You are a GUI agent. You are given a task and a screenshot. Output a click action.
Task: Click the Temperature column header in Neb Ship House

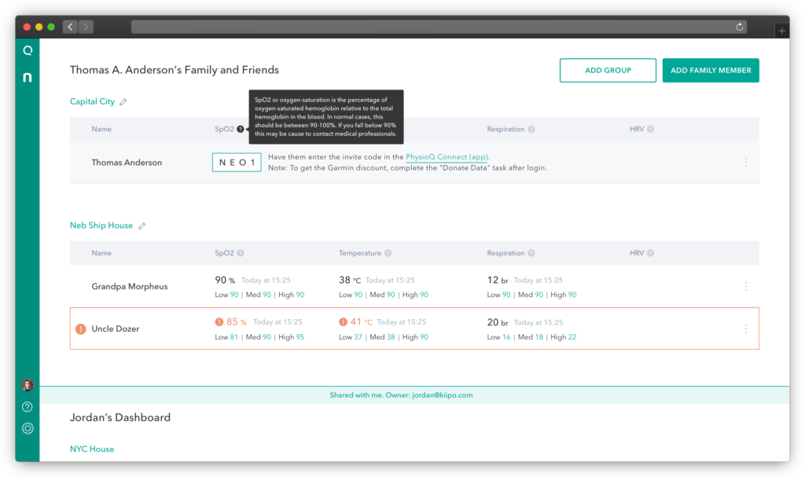click(x=360, y=253)
